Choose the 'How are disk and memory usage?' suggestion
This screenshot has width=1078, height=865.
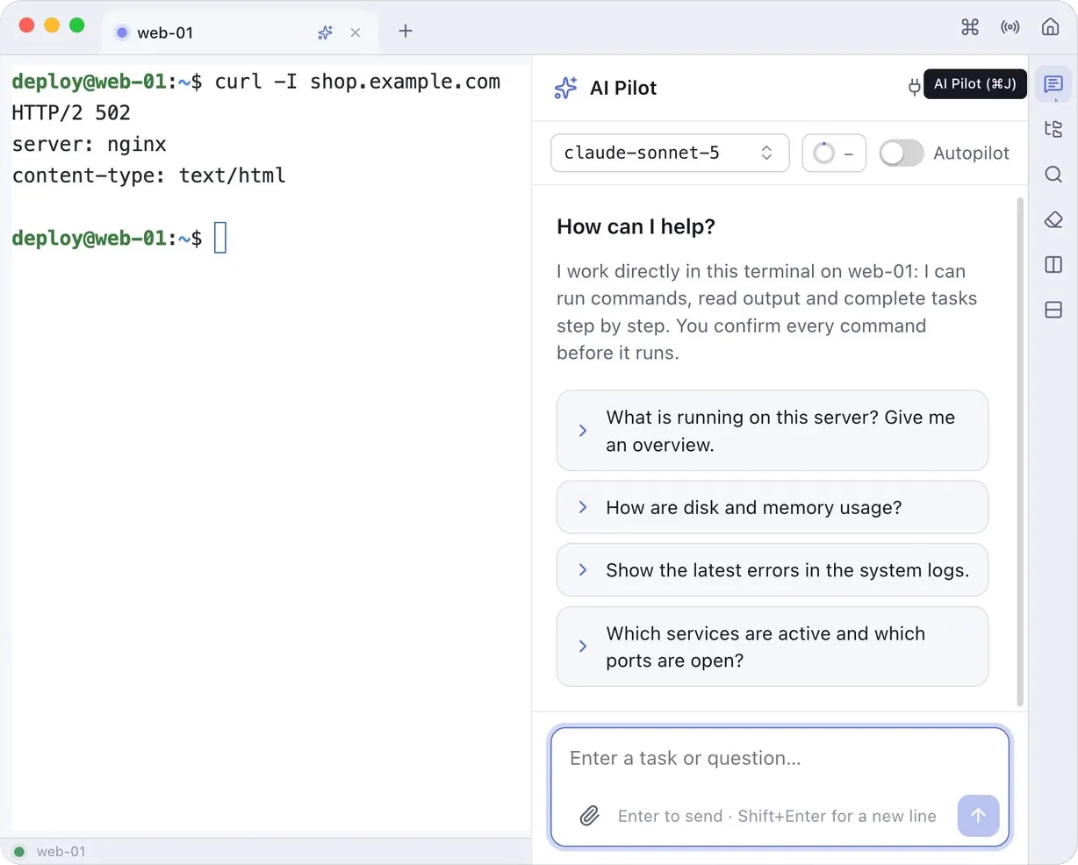tap(773, 507)
